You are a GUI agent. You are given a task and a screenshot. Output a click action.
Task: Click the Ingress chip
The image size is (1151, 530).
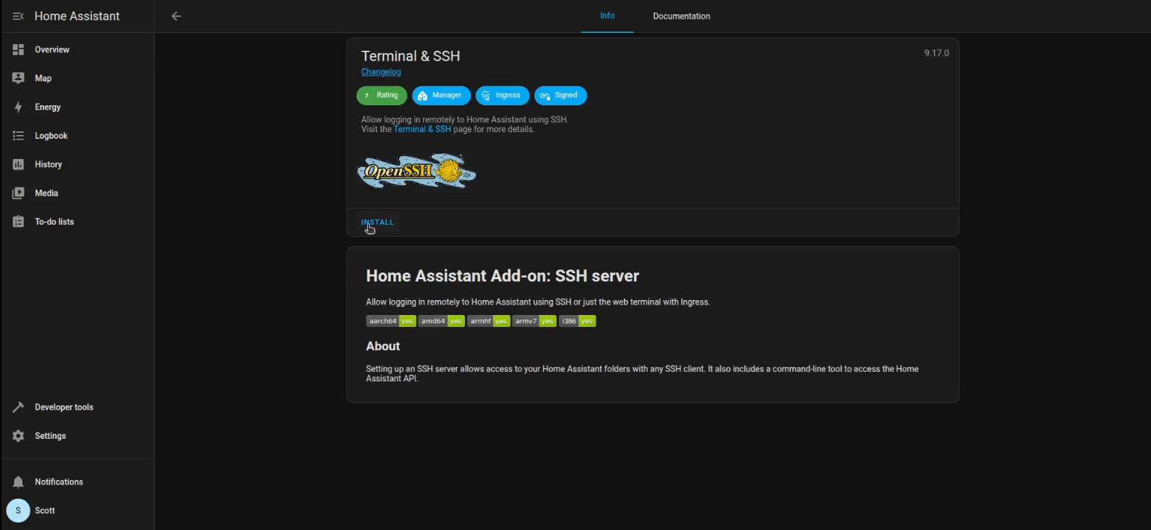point(502,96)
